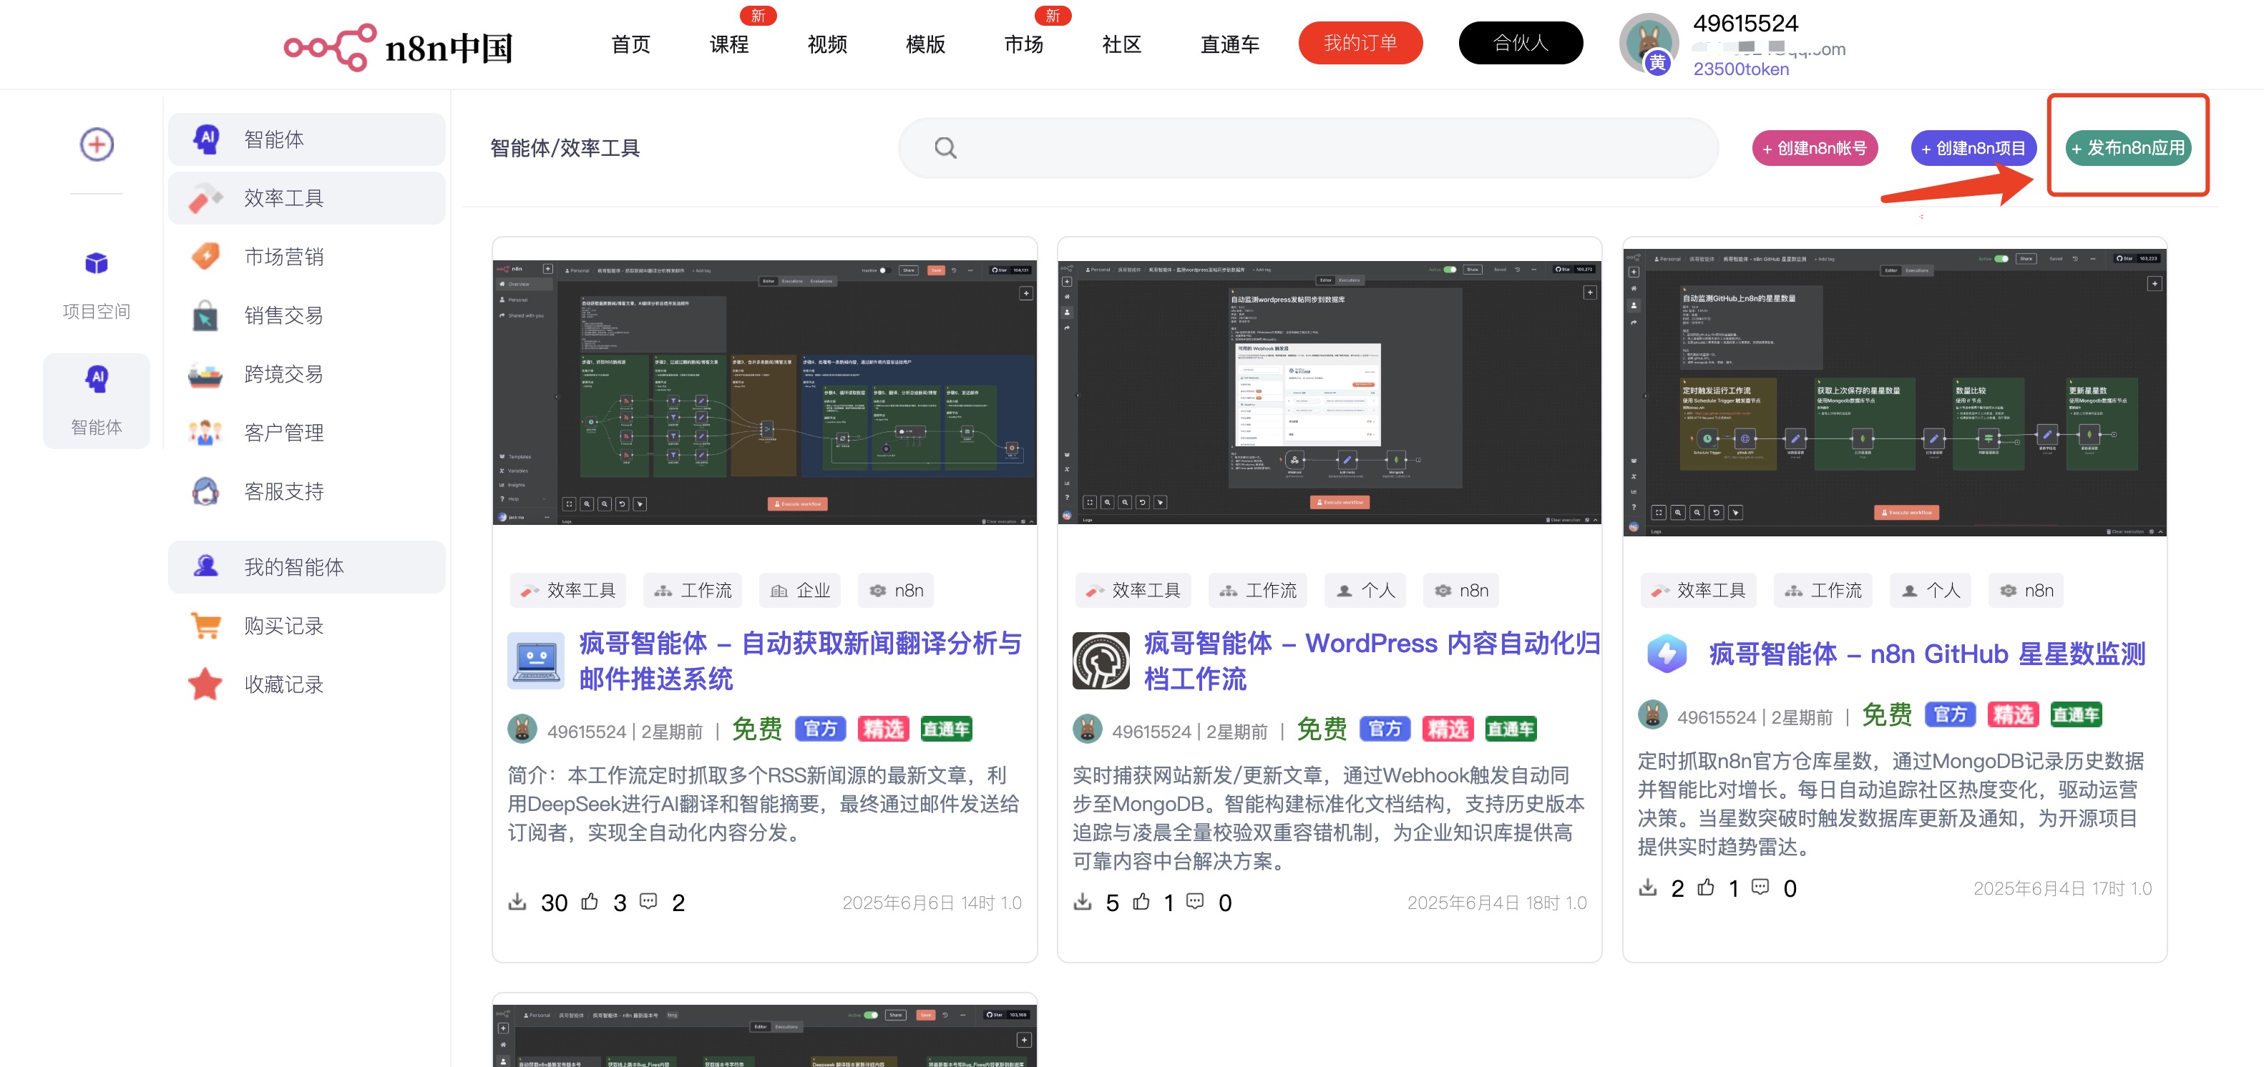2264x1067 pixels.
Task: Click the 创建n8n帐号 button
Action: coord(1814,149)
